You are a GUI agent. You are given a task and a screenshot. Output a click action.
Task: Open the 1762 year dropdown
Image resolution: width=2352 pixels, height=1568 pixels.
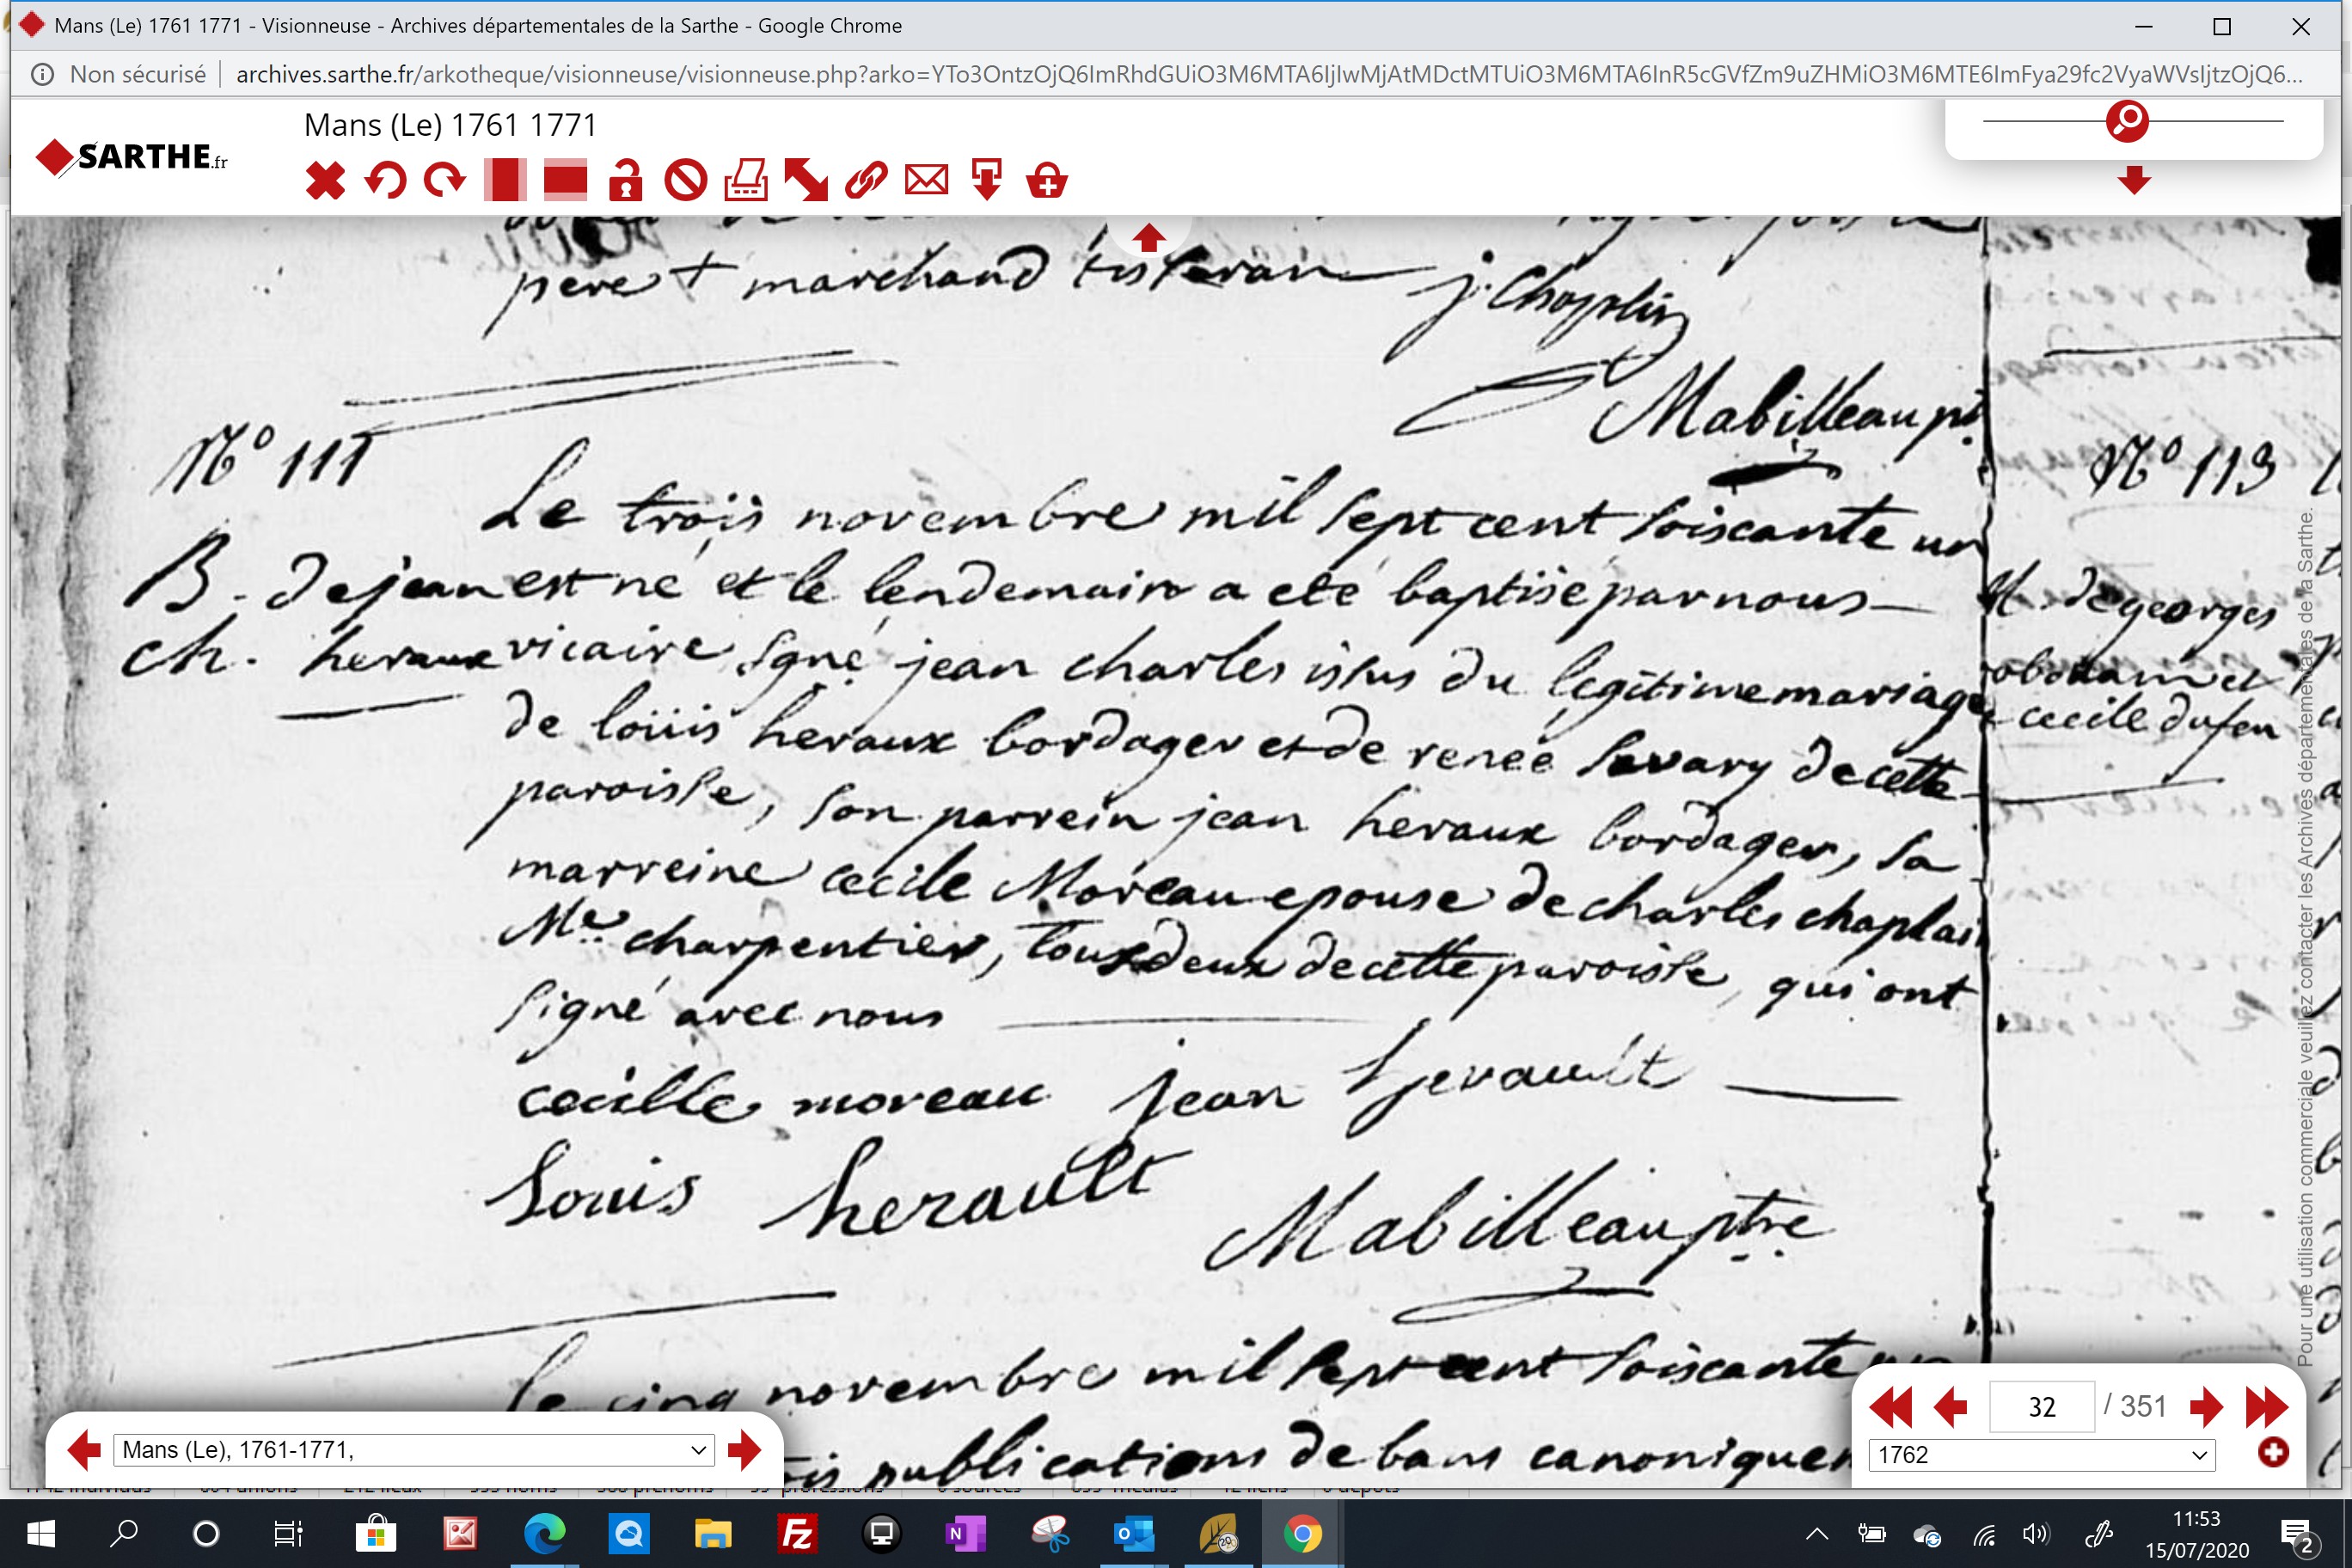(2042, 1455)
